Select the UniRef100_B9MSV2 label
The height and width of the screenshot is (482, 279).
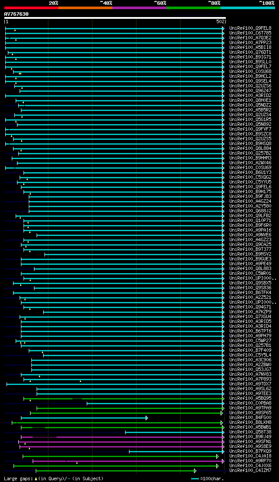click(x=250, y=254)
